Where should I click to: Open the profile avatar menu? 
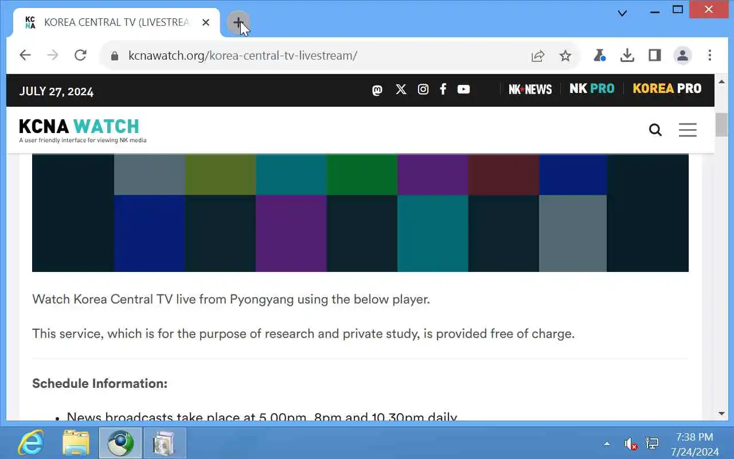coord(682,55)
